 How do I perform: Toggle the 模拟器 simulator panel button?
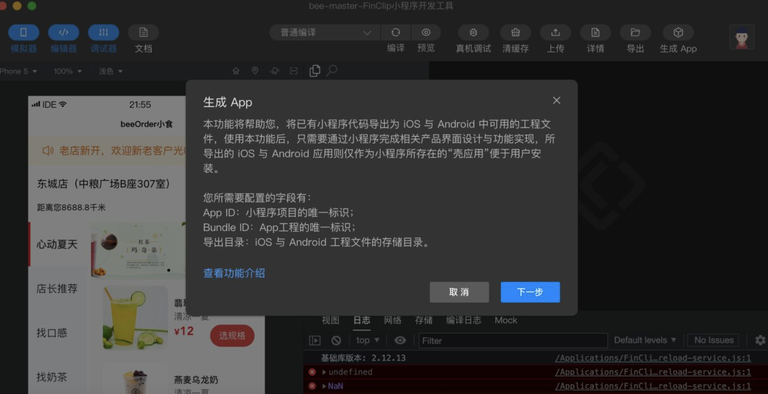click(23, 33)
